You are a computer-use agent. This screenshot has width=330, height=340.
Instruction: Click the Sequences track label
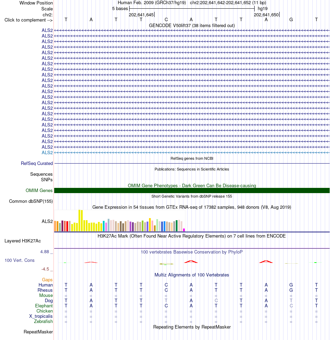(41, 174)
